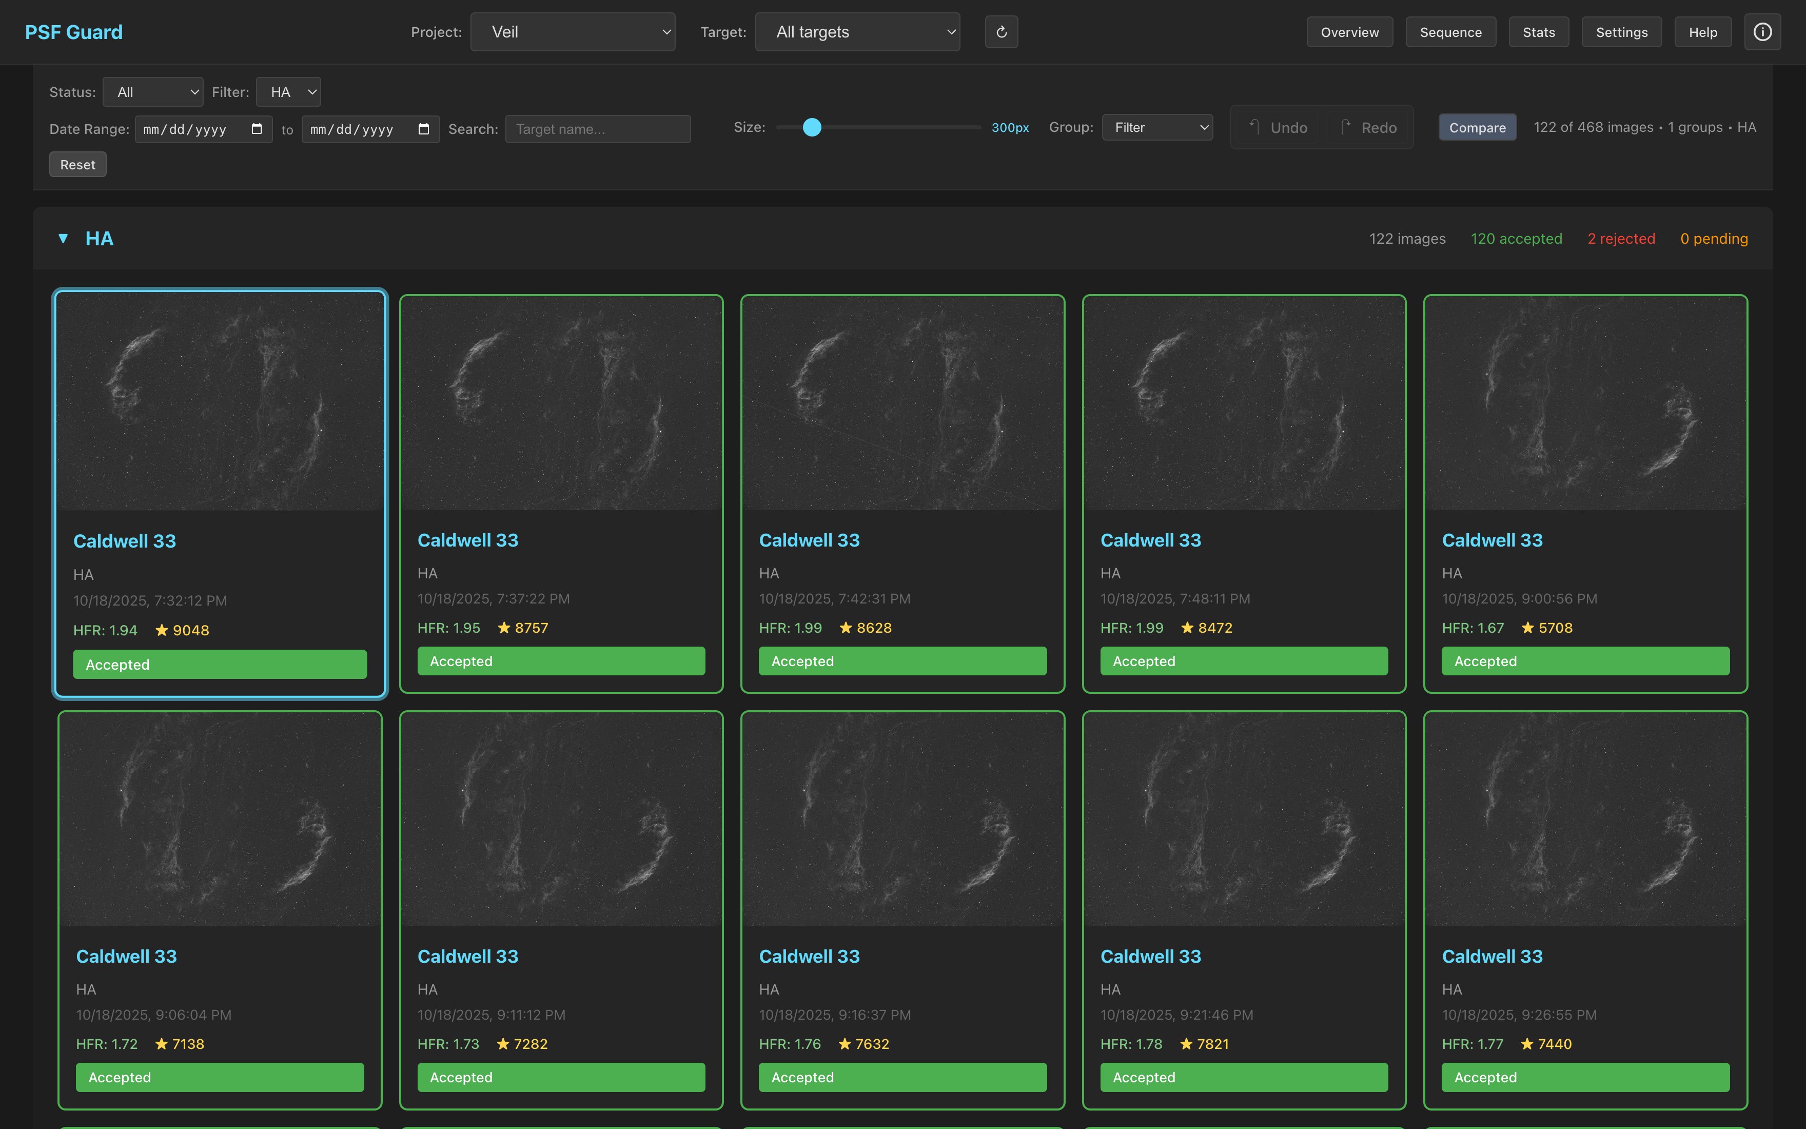Select the thumbnail taken at 9:21:46 PM
This screenshot has width=1806, height=1129.
tap(1244, 820)
